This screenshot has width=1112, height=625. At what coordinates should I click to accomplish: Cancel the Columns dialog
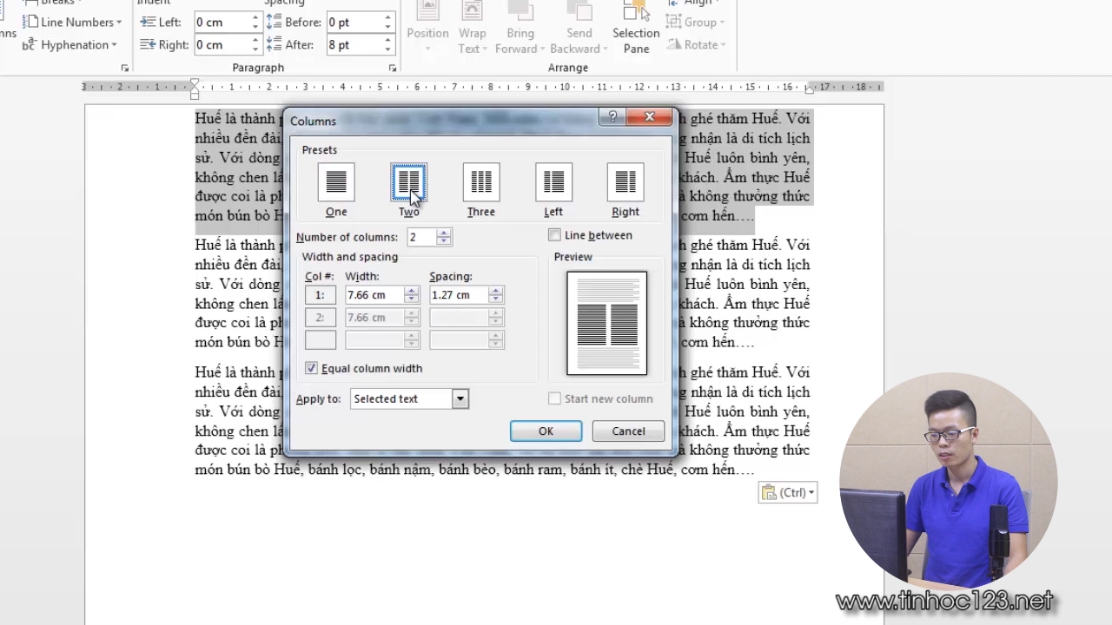(x=628, y=431)
